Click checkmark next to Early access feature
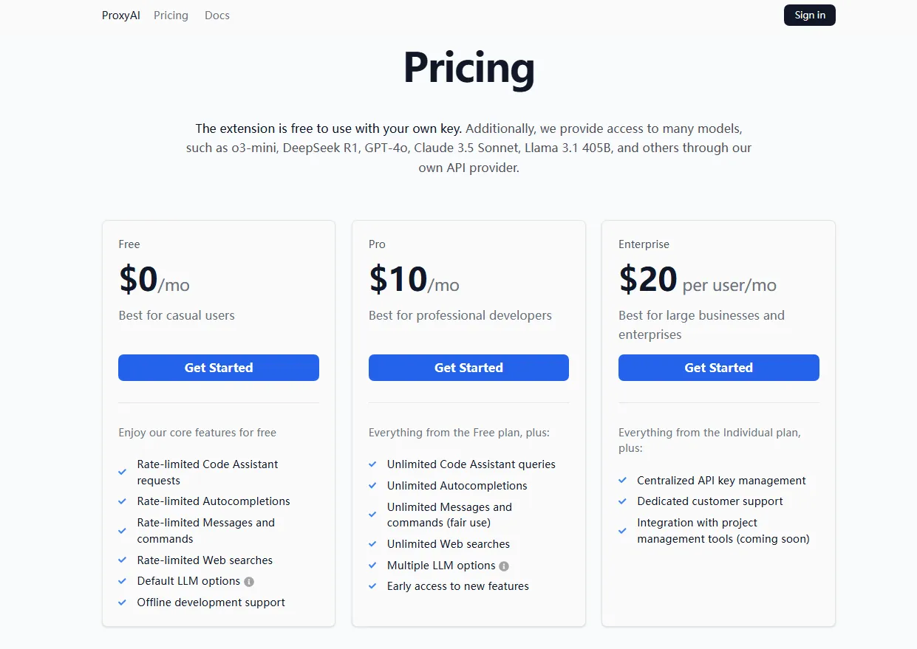 click(372, 586)
